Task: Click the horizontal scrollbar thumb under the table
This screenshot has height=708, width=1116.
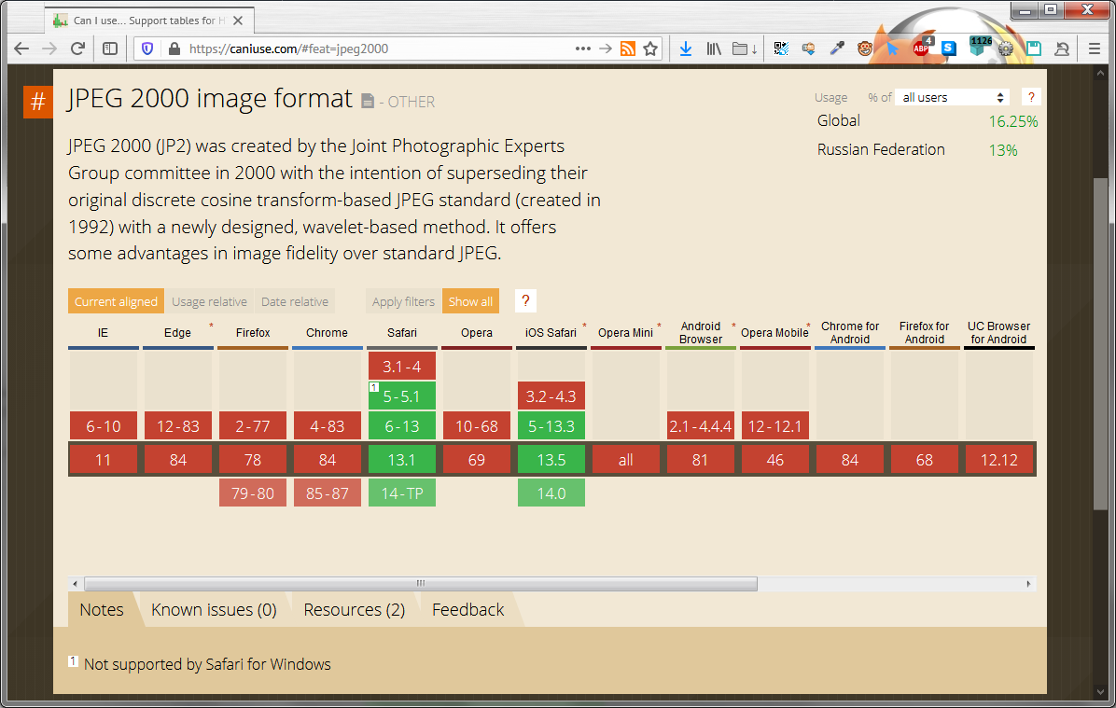Action: pyautogui.click(x=421, y=584)
